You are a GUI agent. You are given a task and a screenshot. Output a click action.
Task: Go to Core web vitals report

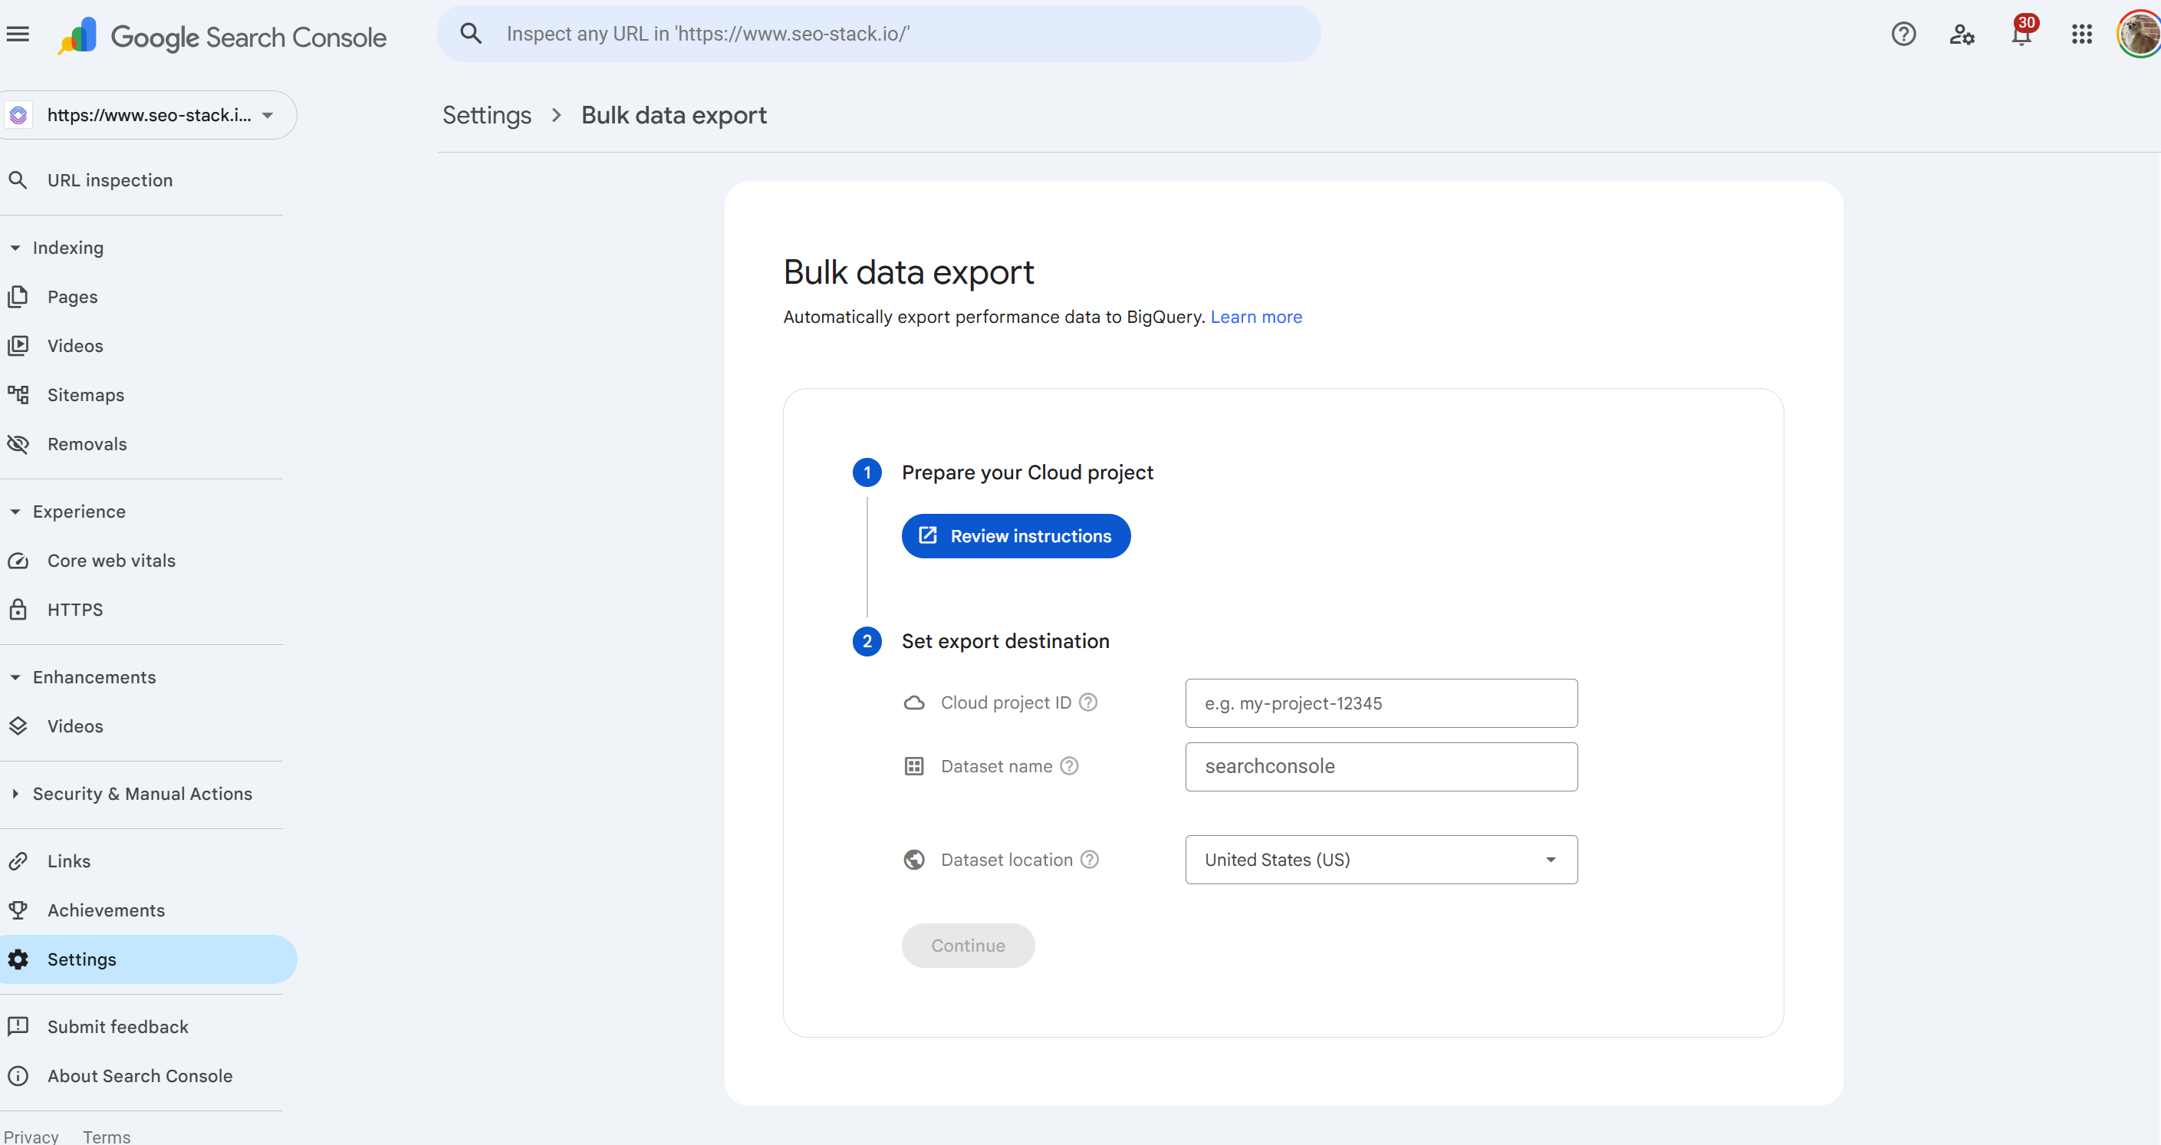click(110, 561)
